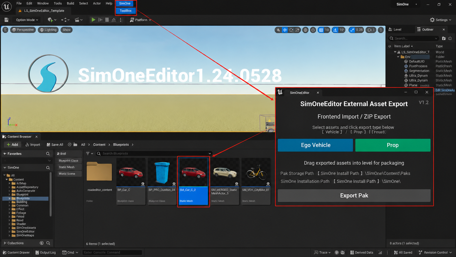Toggle scale snapping in the viewport
This screenshot has width=456, height=257.
(x=352, y=30)
